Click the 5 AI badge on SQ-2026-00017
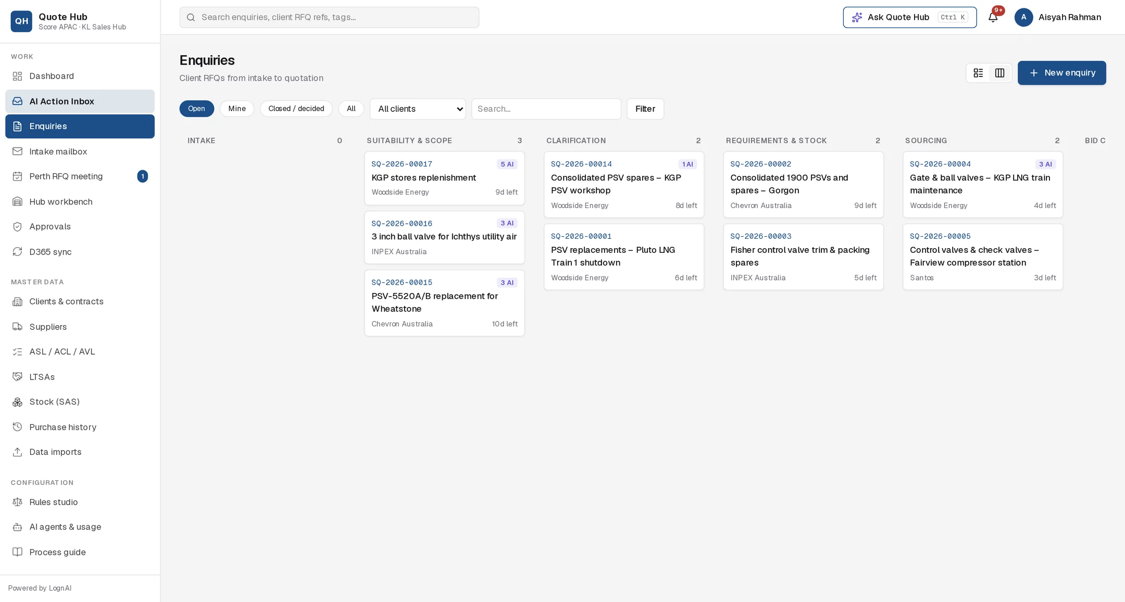Screen dimensions: 1125x602 (507, 164)
